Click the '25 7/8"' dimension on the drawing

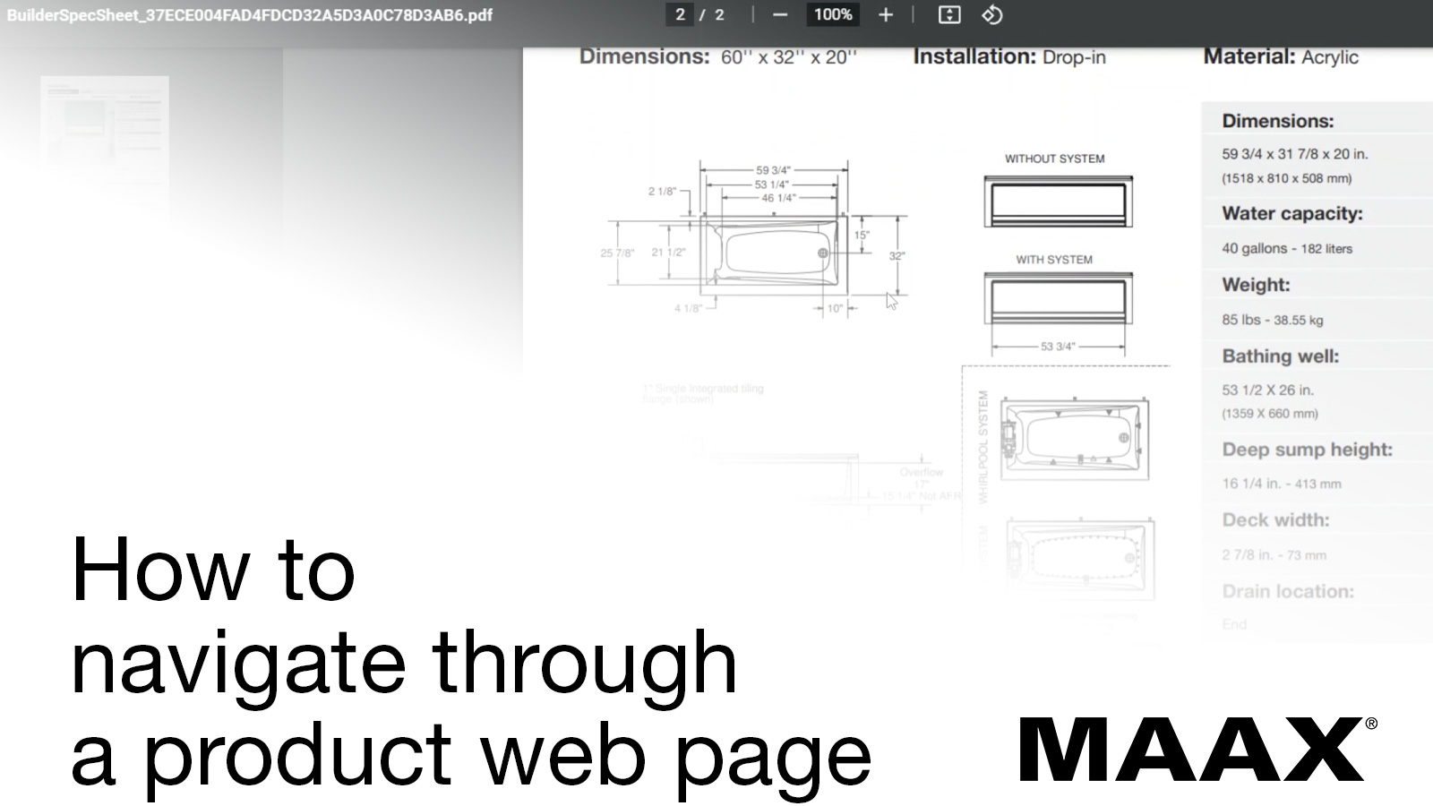pyautogui.click(x=617, y=253)
